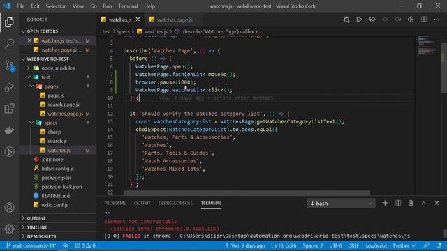Split the editor to the right
Image resolution: width=447 pixels, height=251 pixels.
[x=424, y=20]
